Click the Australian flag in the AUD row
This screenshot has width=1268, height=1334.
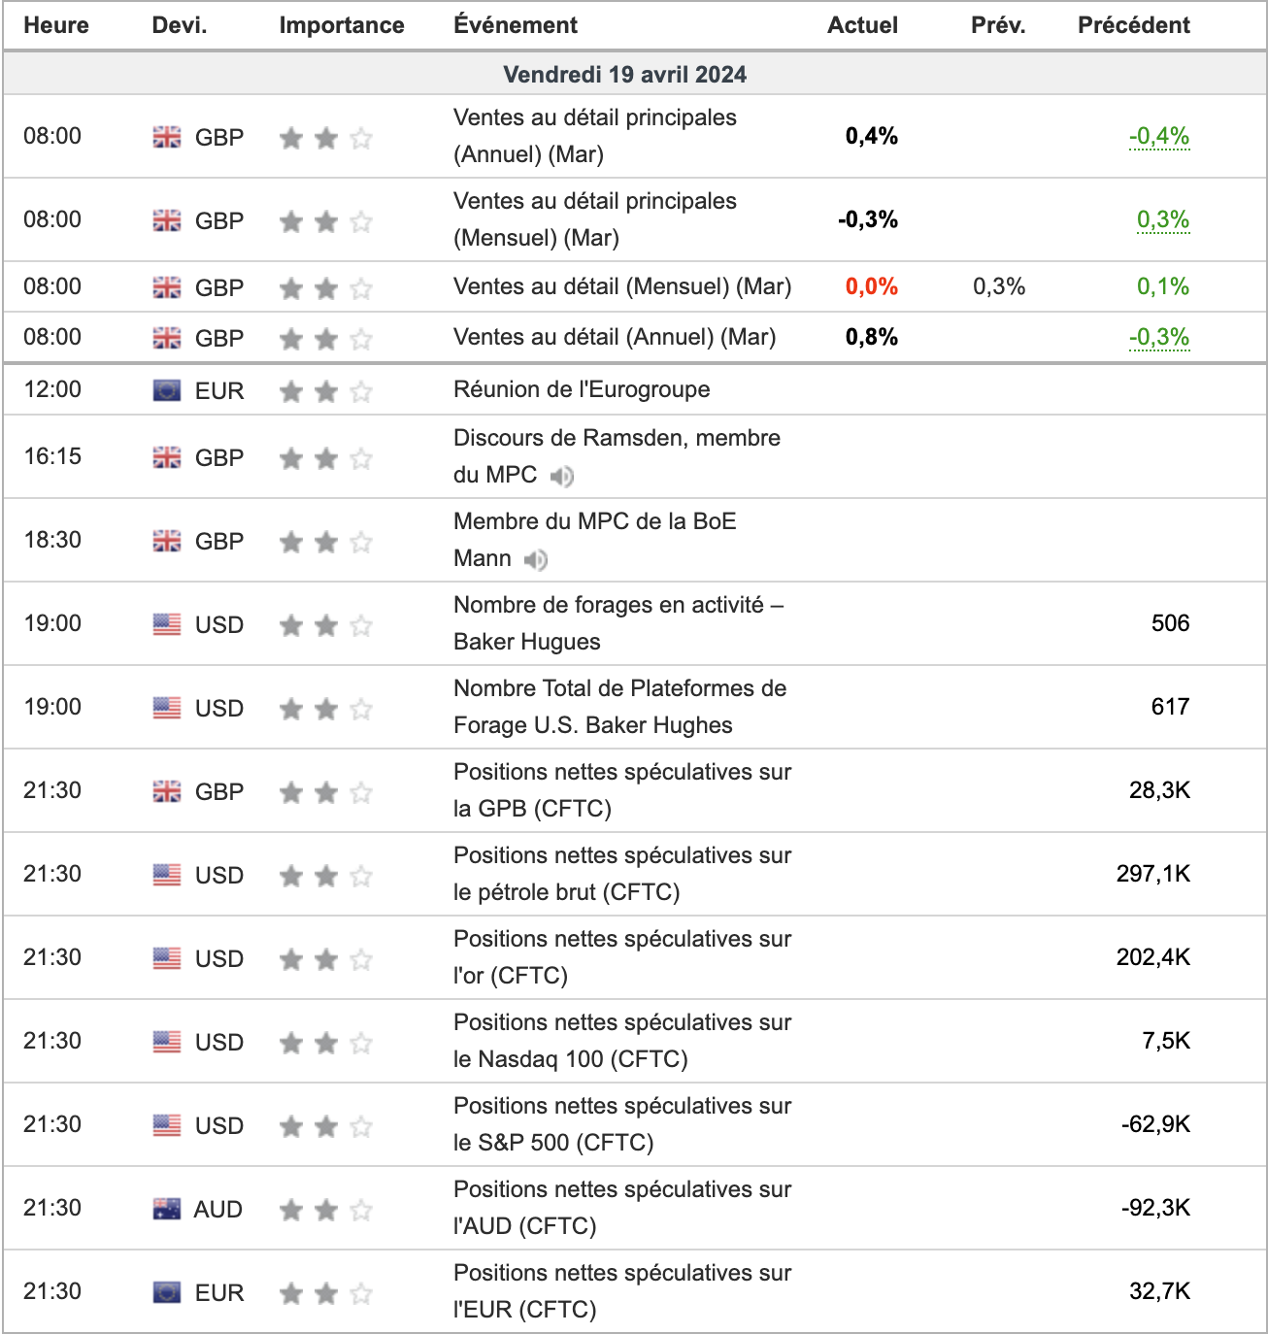pos(167,1209)
